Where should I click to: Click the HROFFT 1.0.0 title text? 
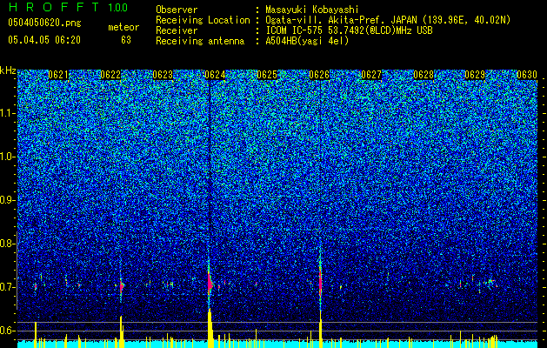(69, 7)
